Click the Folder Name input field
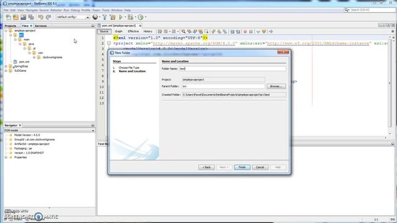The width and height of the screenshot is (397, 223). [x=233, y=69]
